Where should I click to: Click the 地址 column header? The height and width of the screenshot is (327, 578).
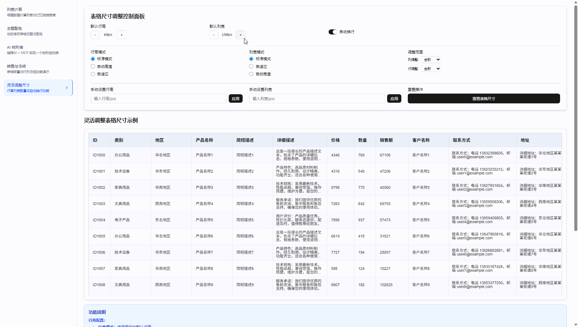(x=539, y=140)
